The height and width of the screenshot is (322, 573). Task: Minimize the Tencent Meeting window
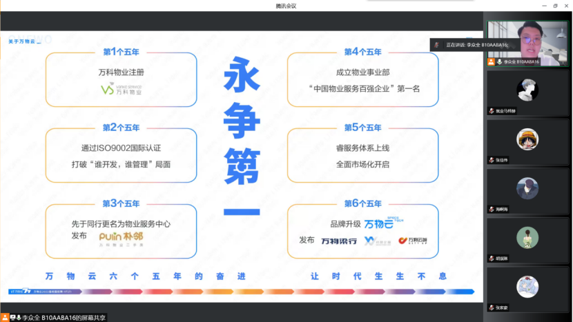[x=541, y=6]
